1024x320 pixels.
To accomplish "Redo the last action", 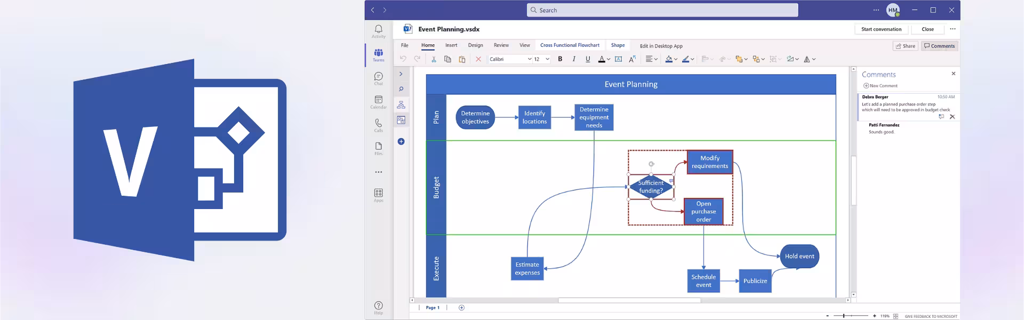I will (x=417, y=59).
